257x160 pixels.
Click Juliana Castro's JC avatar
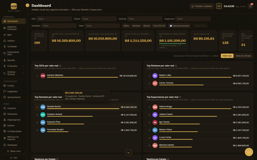pos(155,115)
